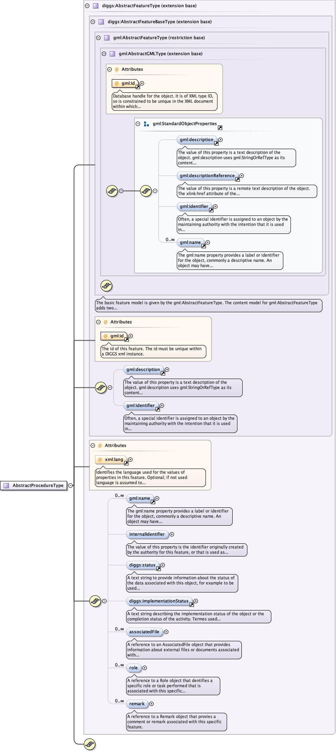
Task: Expand the associatedFile element
Action: (166, 632)
